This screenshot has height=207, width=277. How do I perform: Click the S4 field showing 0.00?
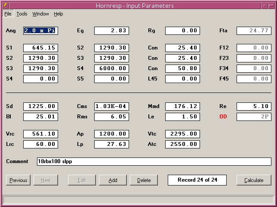tap(40, 79)
